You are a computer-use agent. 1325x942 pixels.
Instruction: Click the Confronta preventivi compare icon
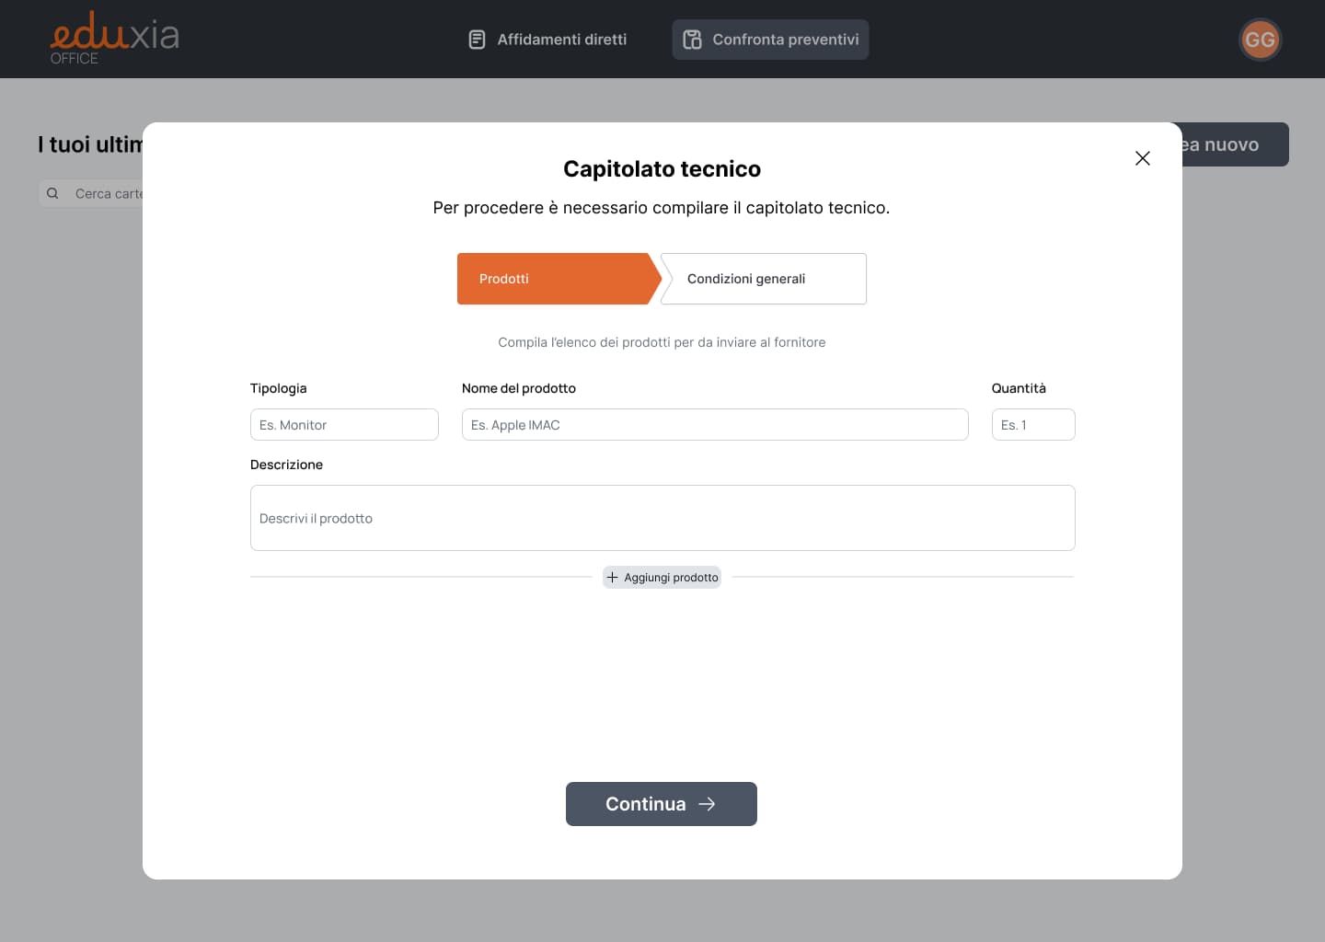coord(692,40)
